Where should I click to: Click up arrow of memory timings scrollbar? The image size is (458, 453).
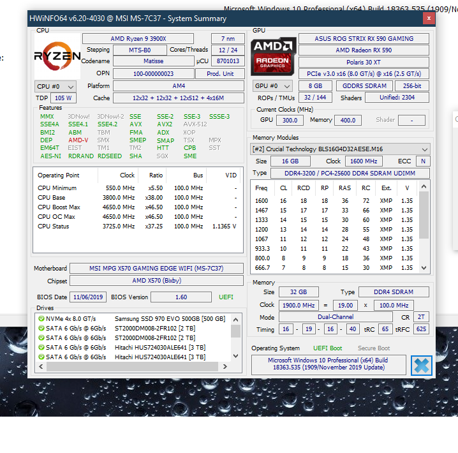(424, 186)
